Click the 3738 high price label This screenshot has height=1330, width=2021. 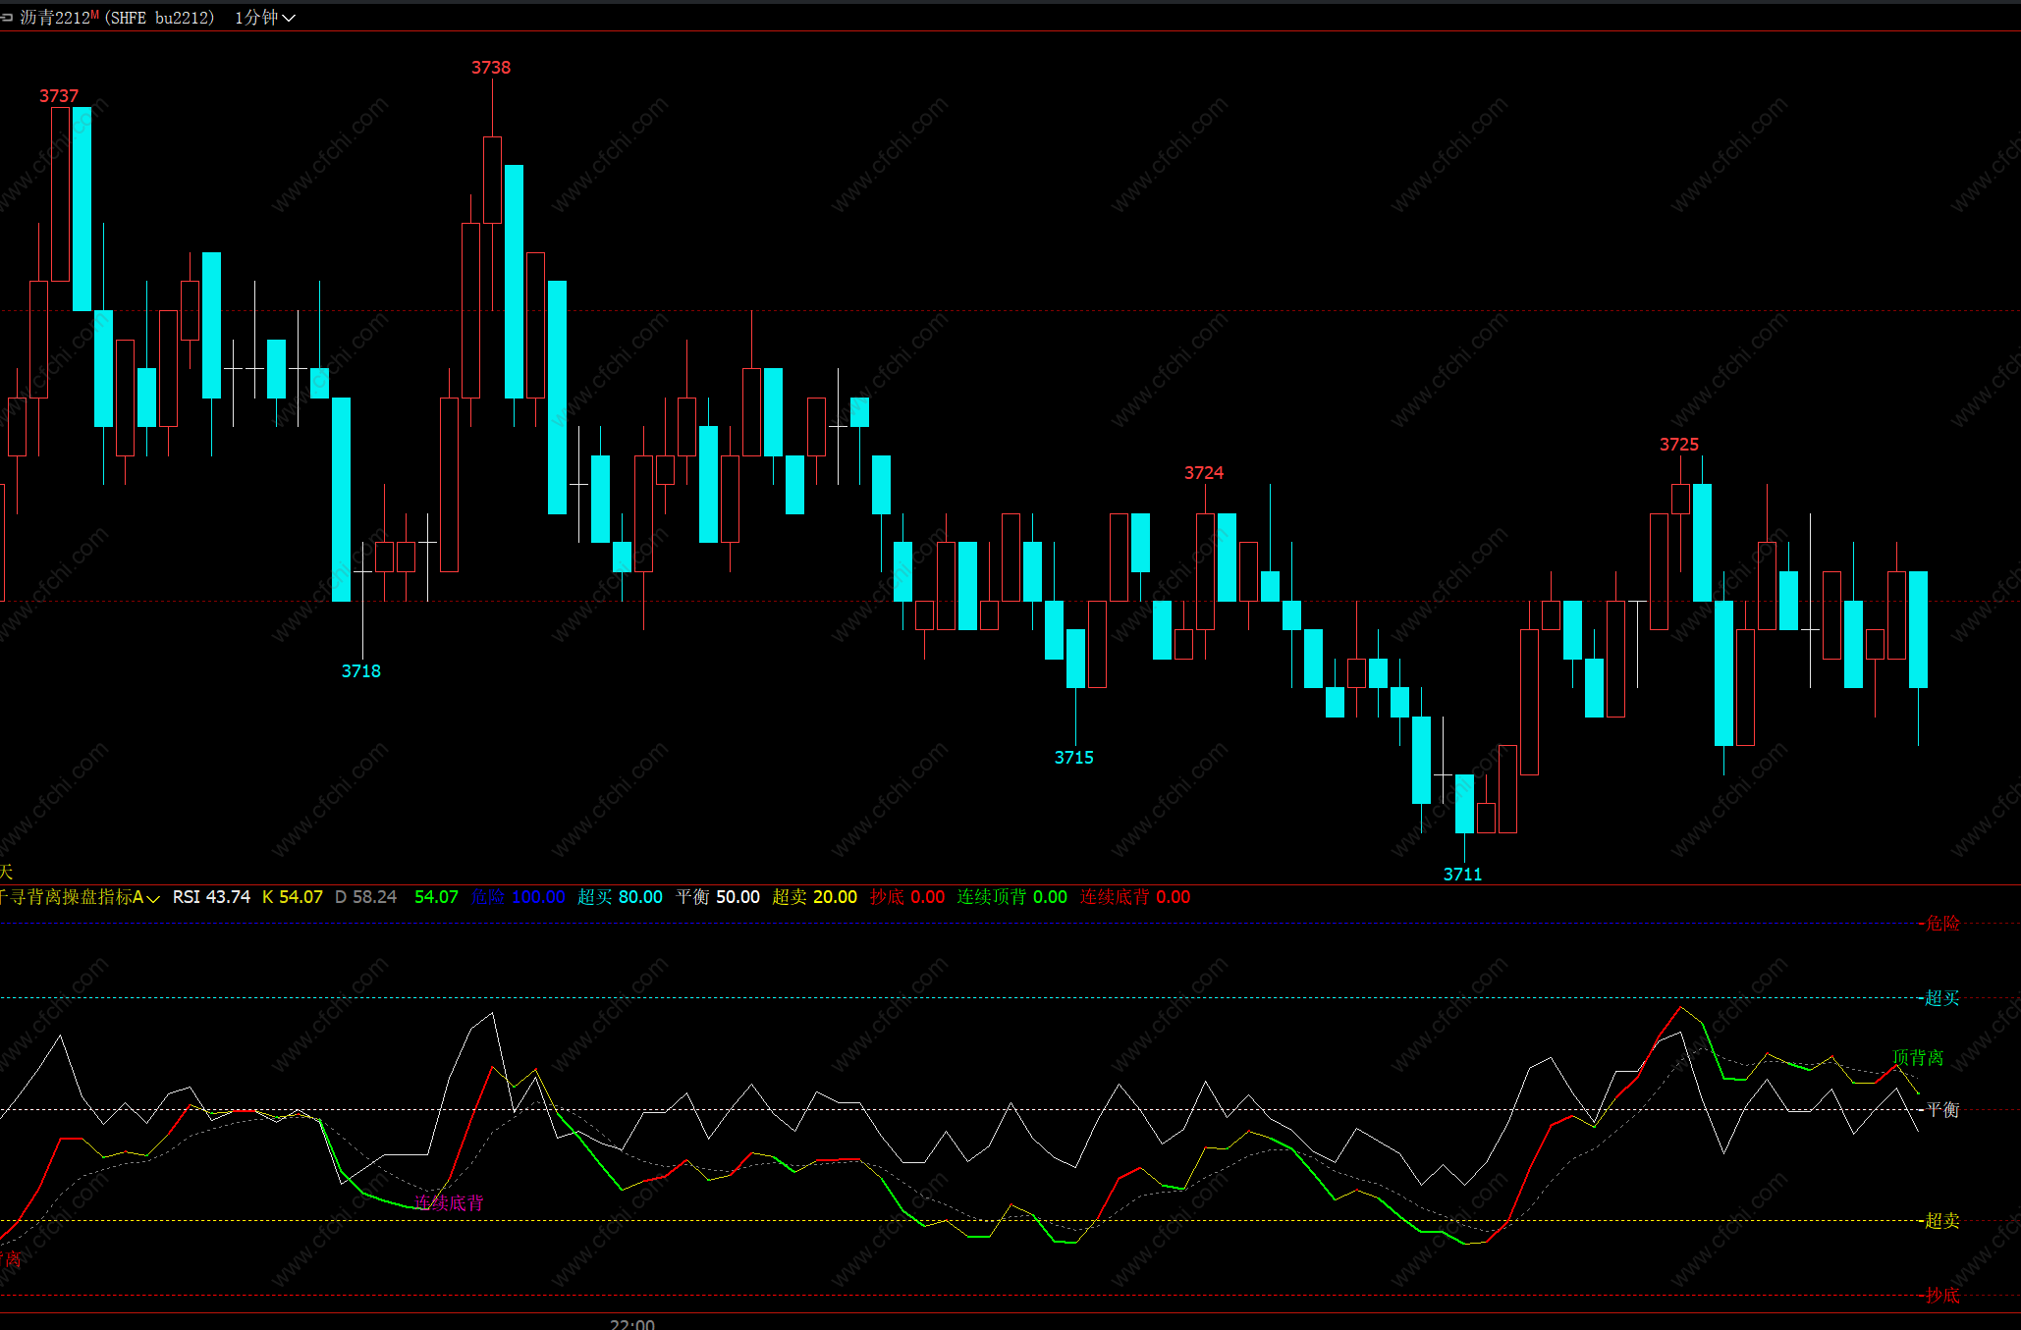click(491, 68)
